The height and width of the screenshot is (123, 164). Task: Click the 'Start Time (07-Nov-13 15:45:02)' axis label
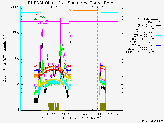point(72,118)
